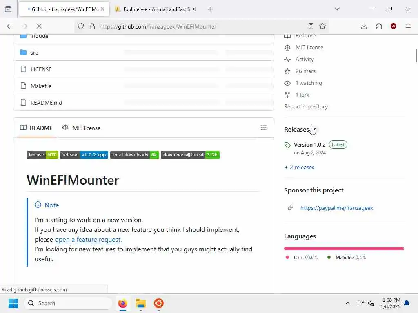List all tabs dropdown arrow
The height and width of the screenshot is (313, 418).
click(337, 9)
